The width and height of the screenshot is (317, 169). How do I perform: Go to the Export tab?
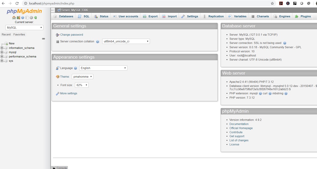150,16
